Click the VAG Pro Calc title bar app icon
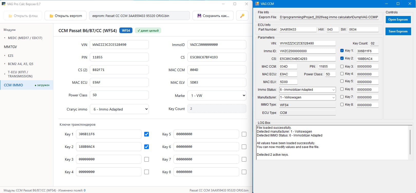 coord(4,4)
